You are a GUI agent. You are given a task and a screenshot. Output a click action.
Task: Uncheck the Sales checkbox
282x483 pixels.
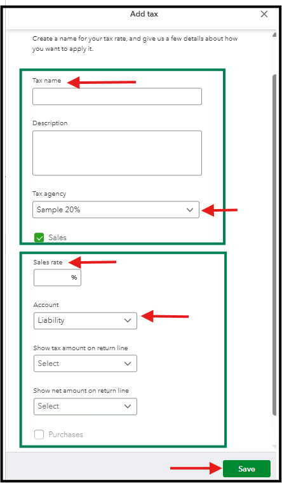(39, 238)
